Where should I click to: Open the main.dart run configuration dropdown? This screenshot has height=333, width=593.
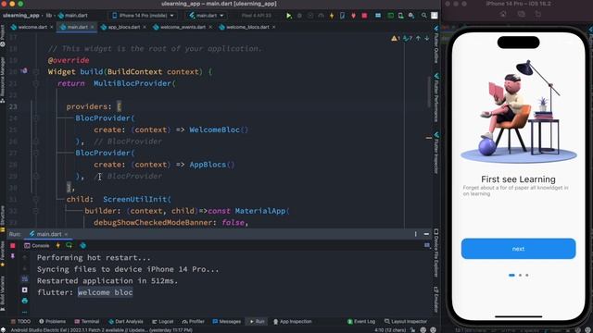coord(206,16)
